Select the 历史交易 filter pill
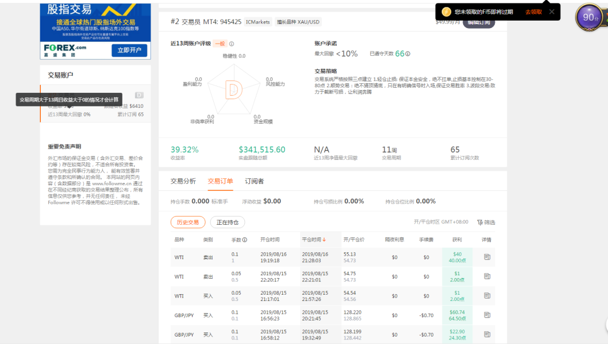Screen dimensions: 608x344 point(188,222)
